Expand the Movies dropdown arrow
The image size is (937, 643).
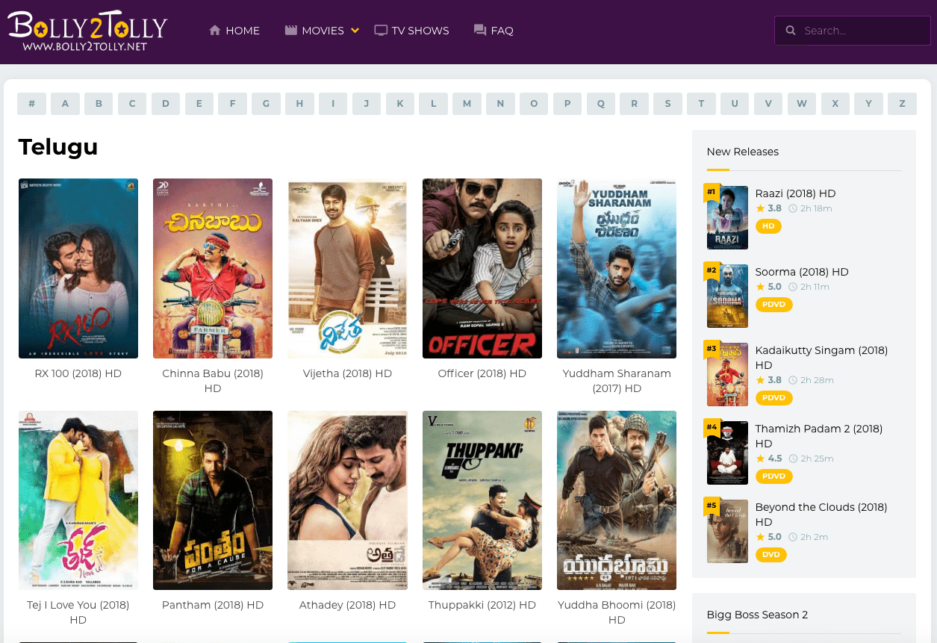pyautogui.click(x=355, y=31)
